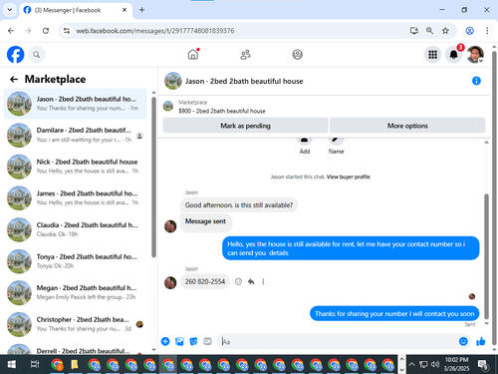The height and width of the screenshot is (374, 498).
Task: Open the Chrome profile icon
Action: click(x=469, y=31)
